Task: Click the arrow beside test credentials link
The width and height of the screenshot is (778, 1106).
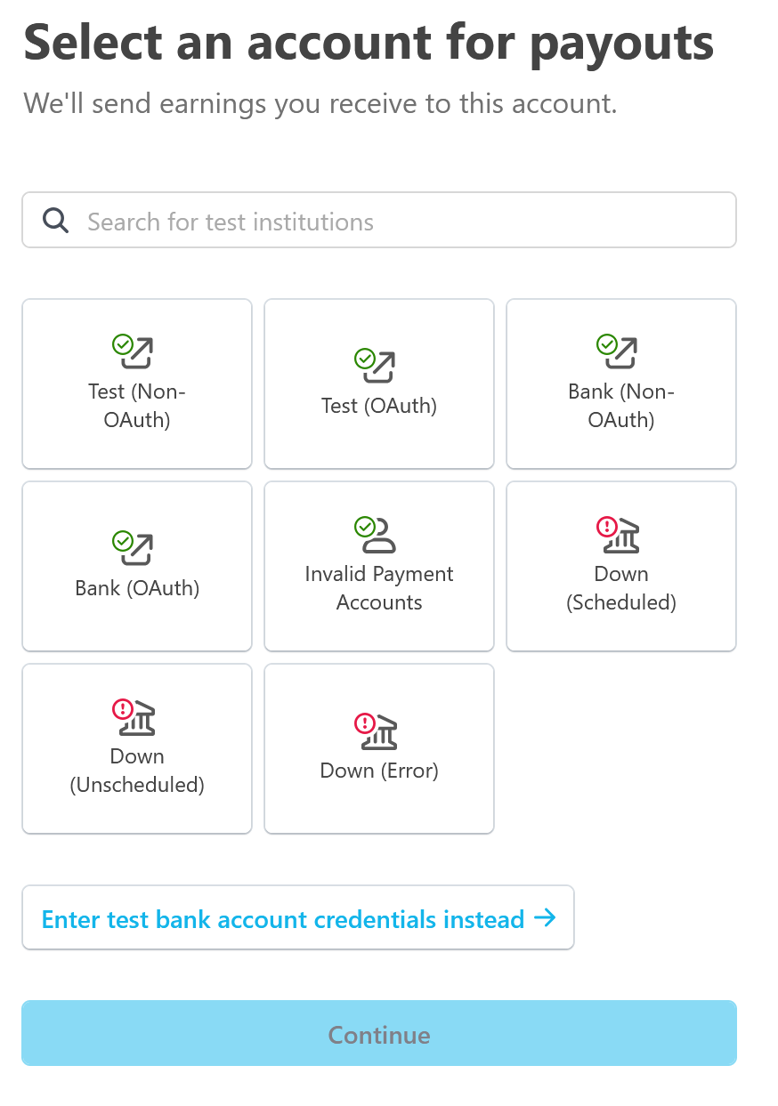Action: [x=545, y=917]
